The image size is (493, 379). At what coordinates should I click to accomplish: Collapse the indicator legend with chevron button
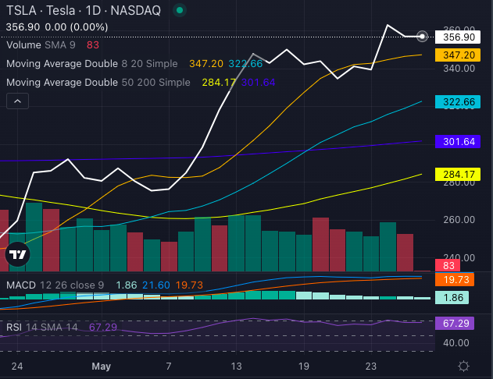tap(18, 101)
